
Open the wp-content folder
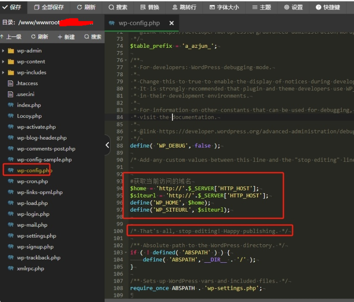pyautogui.click(x=31, y=62)
